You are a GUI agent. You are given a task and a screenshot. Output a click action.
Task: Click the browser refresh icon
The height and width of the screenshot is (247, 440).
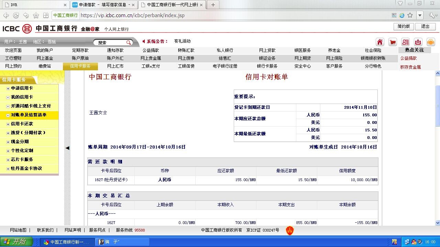pos(16,15)
